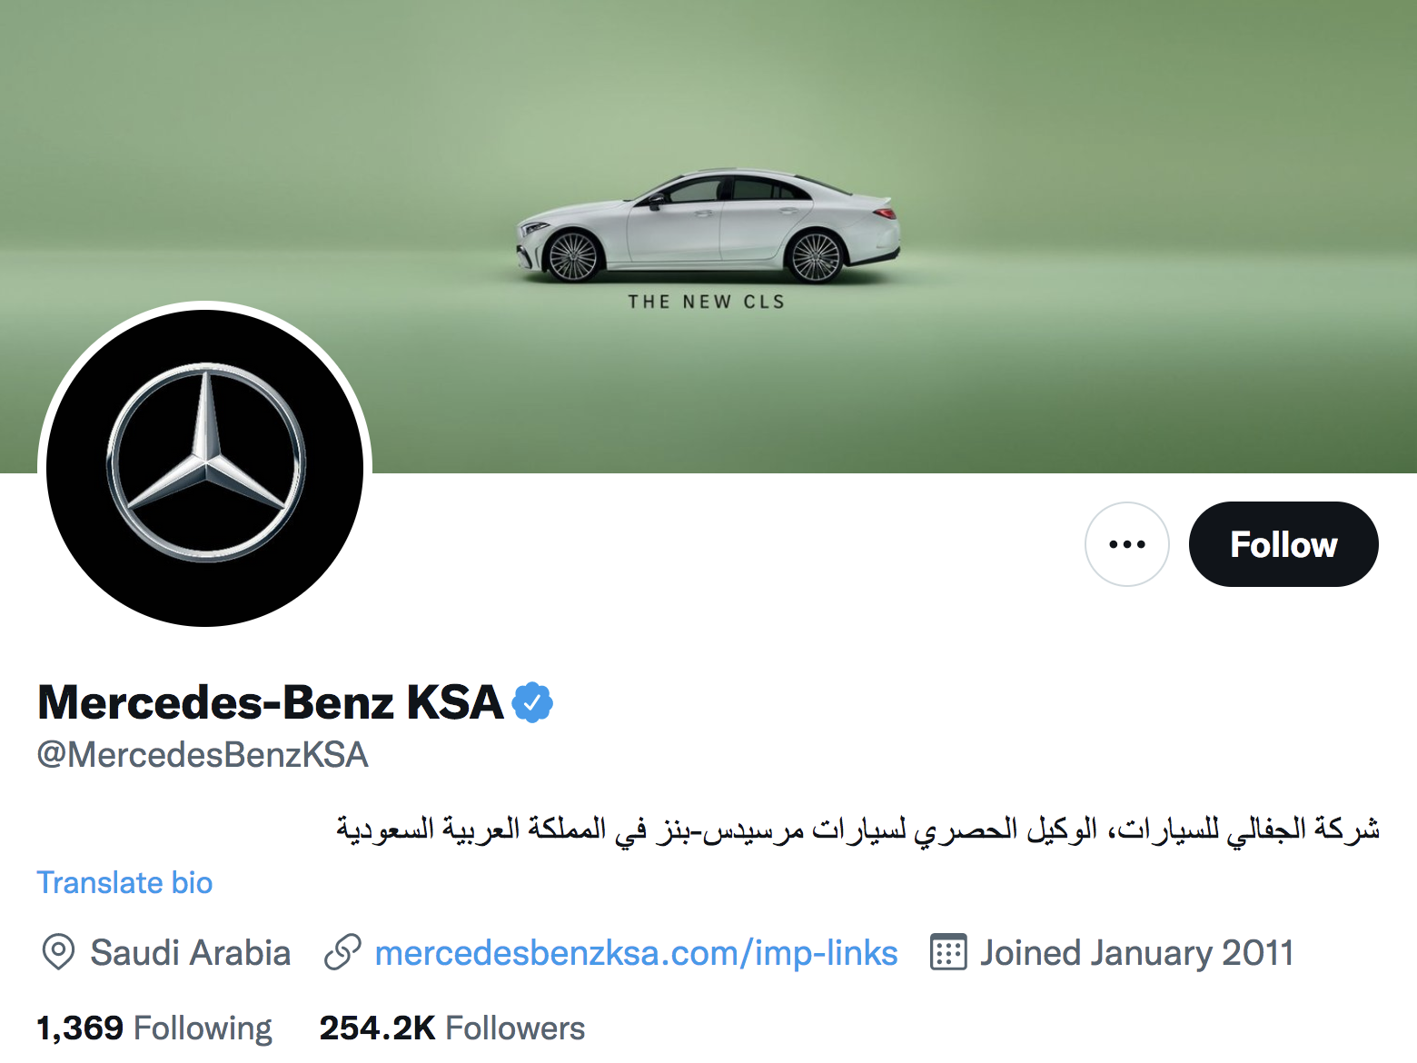View the 254.2K Followers list
The image size is (1417, 1063).
click(x=452, y=1028)
